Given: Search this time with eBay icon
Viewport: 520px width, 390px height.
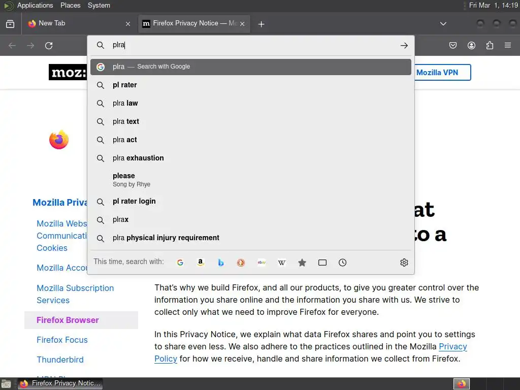Looking at the screenshot, I should tap(262, 263).
